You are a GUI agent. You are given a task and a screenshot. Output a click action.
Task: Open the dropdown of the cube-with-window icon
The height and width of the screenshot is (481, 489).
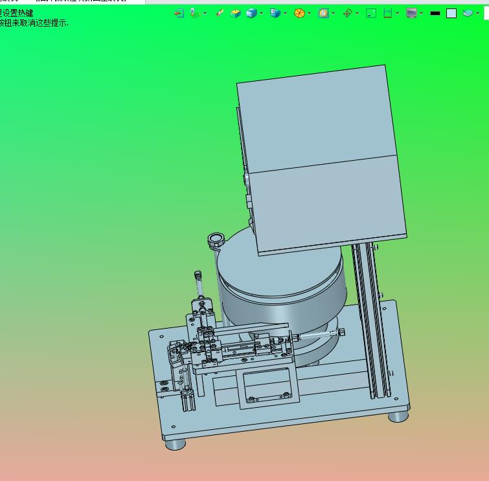point(286,14)
